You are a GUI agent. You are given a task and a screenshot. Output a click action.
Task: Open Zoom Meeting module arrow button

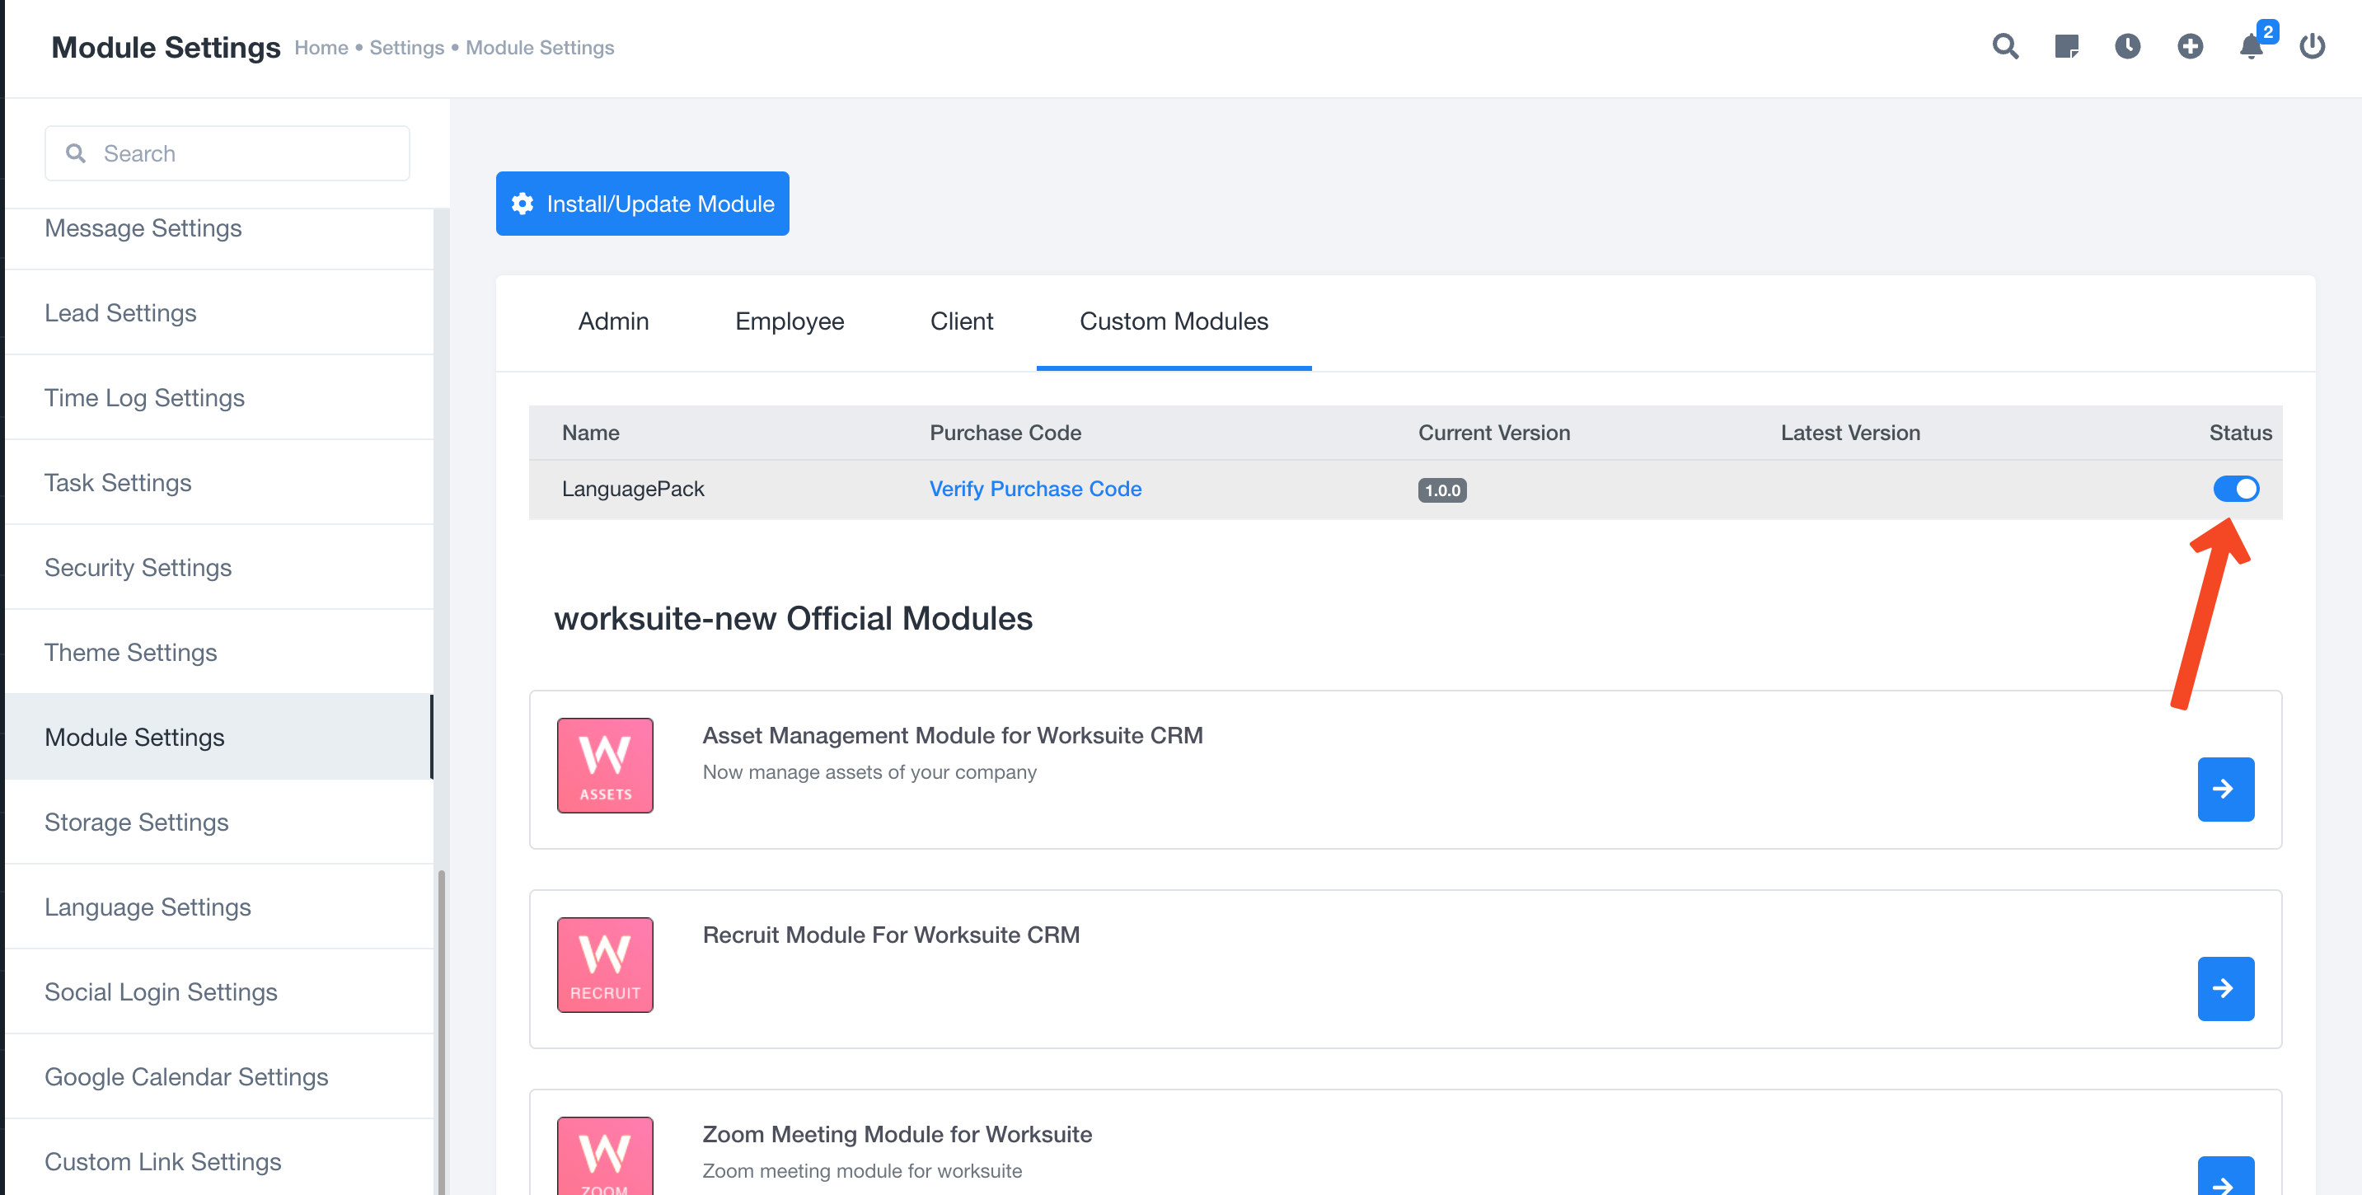click(2224, 1179)
